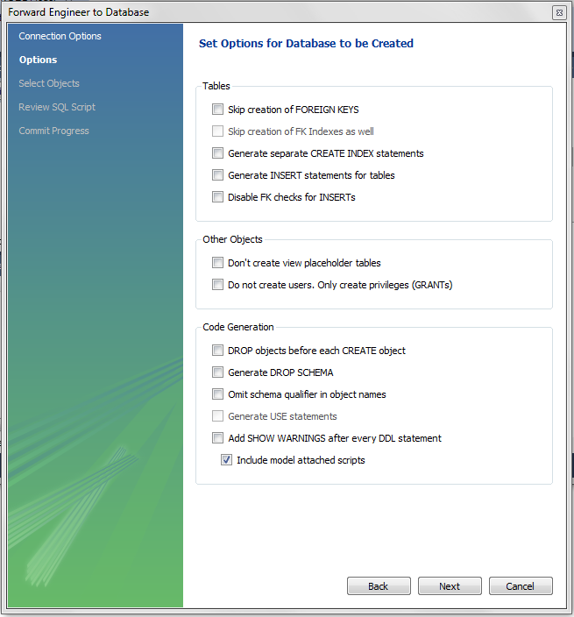Click the Back button

point(379,586)
